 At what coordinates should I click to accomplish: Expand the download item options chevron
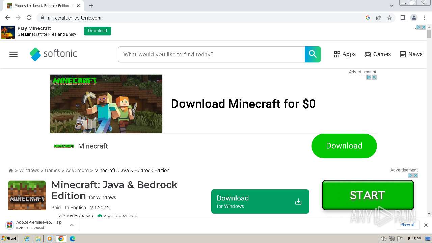[72, 225]
